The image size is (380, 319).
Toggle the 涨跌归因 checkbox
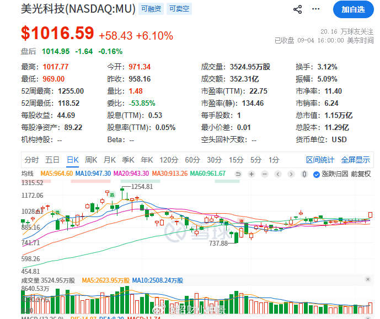click(x=316, y=174)
